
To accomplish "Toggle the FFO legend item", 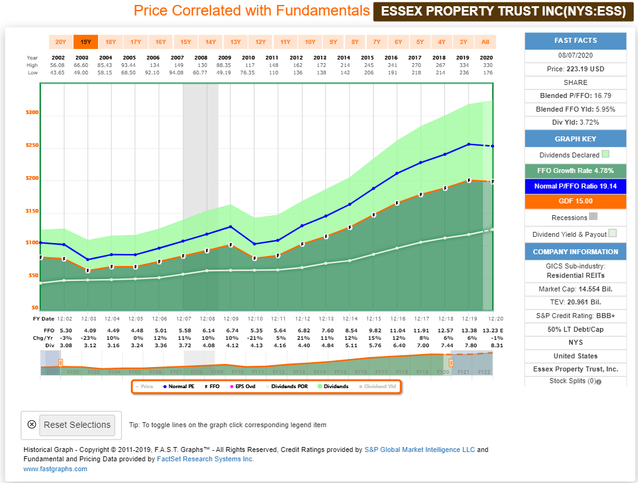I will point(212,387).
